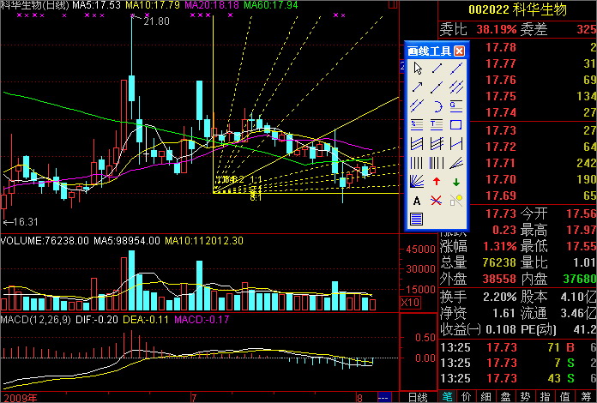Image resolution: width=597 pixels, height=403 pixels.
Task: Close the 画线工具 toolbox
Action: (x=460, y=51)
